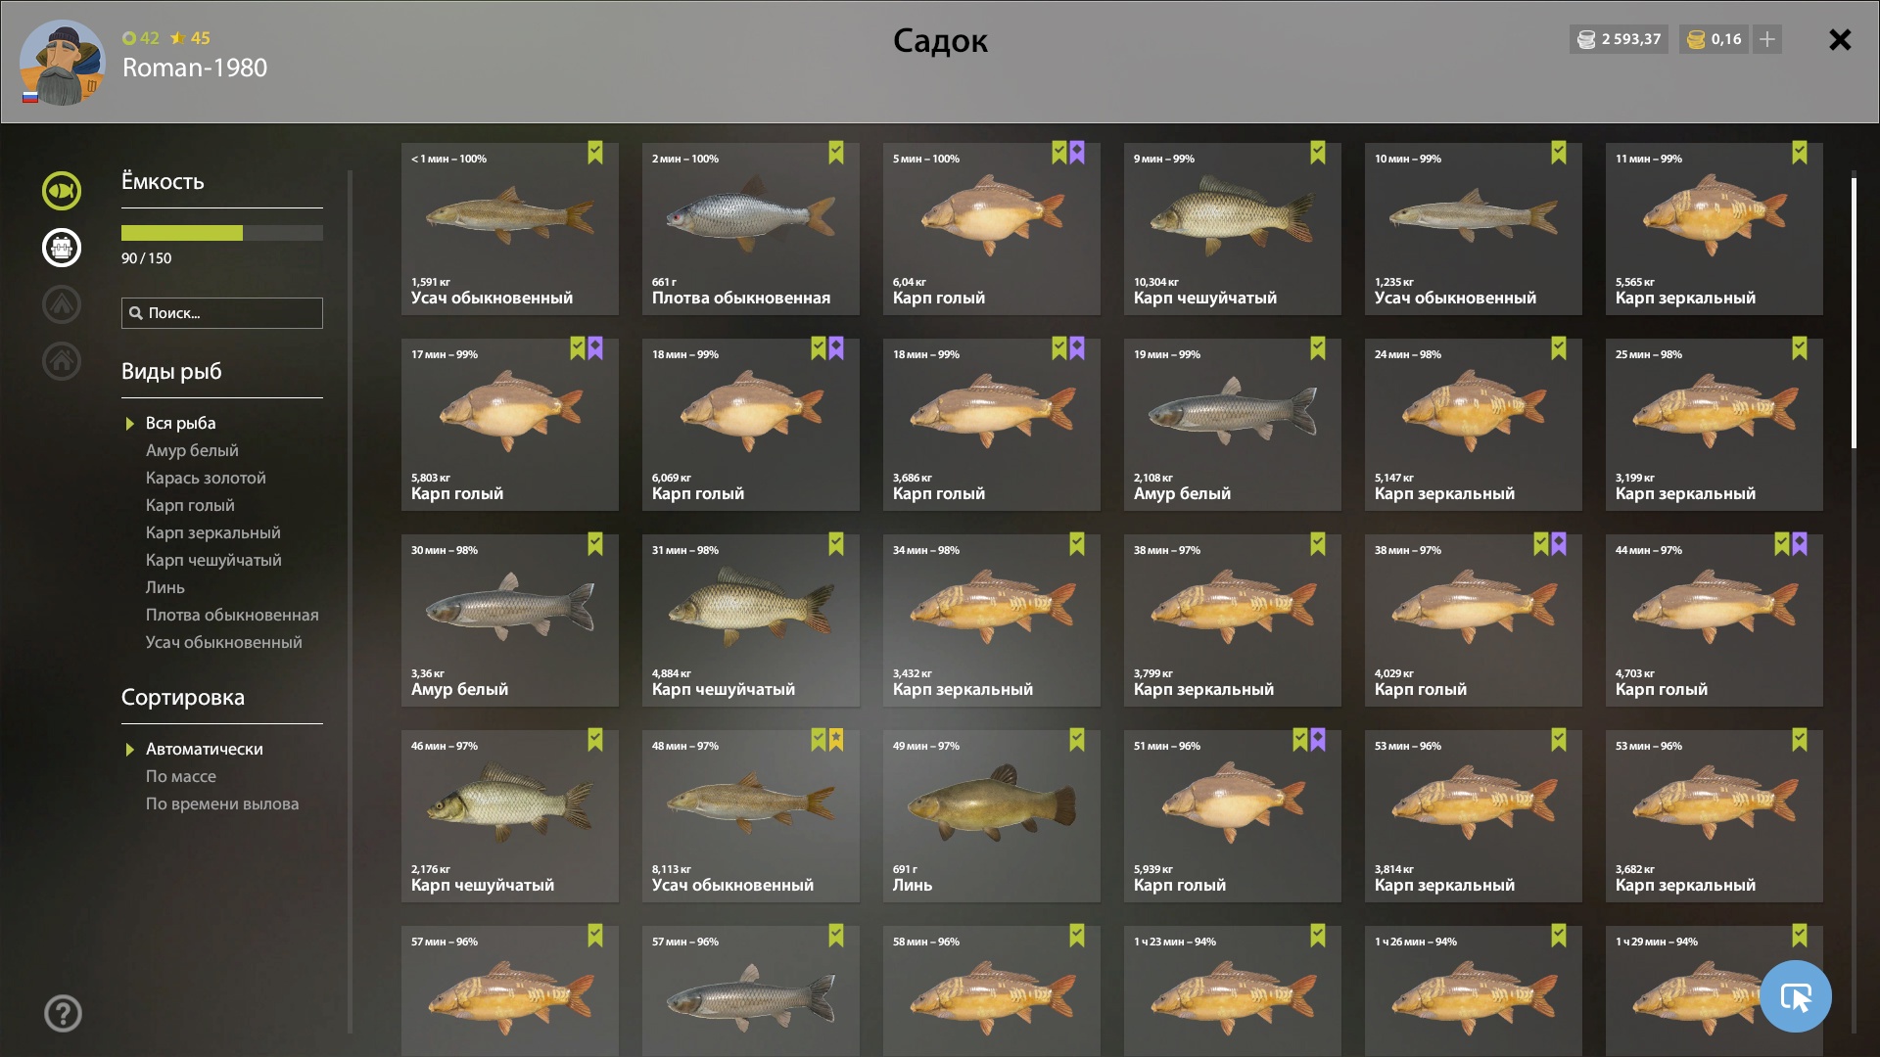Open the 10,304 кг Карп чешуйчатый card
Screen dimensions: 1880x1057
[1232, 229]
